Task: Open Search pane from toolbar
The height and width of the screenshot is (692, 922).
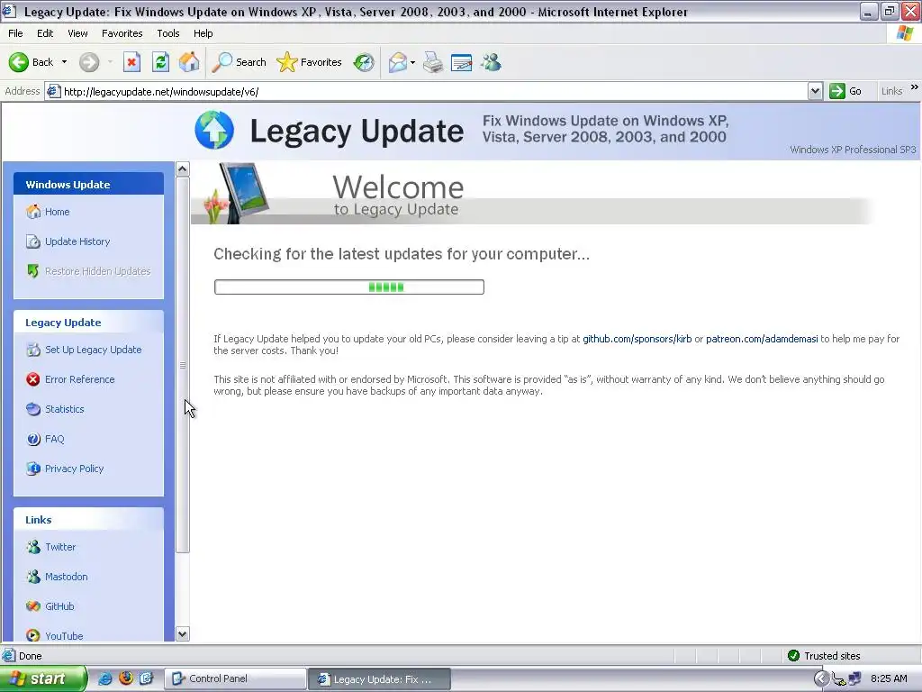Action: coord(240,62)
